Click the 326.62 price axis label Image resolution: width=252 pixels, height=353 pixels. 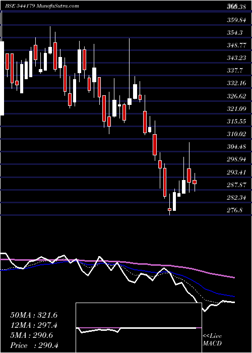point(236,96)
